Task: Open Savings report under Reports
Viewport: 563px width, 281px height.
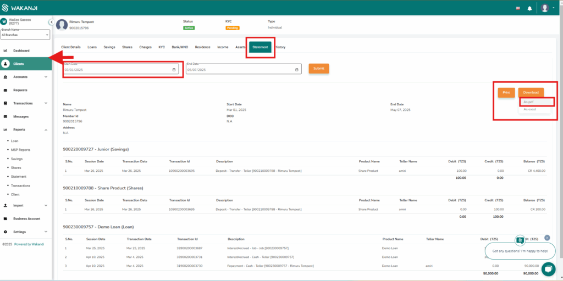Action: pos(16,159)
